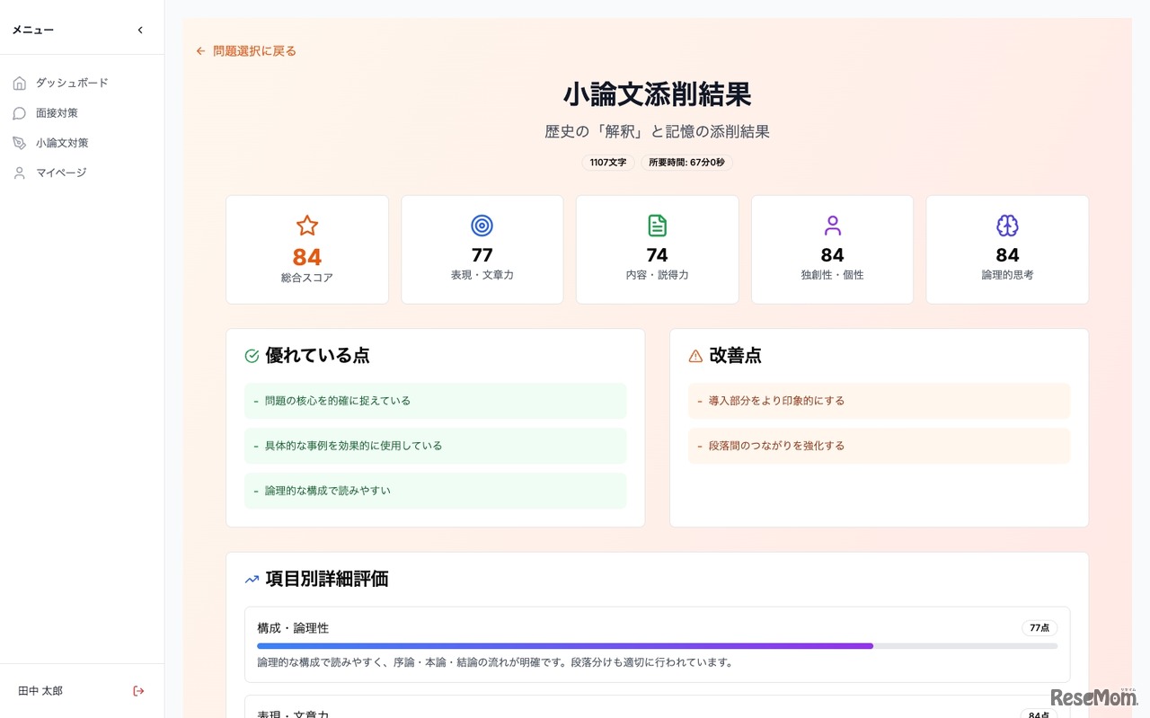This screenshot has height=718, width=1150.
Task: Click the 問題選択に戻る link
Action: point(254,51)
